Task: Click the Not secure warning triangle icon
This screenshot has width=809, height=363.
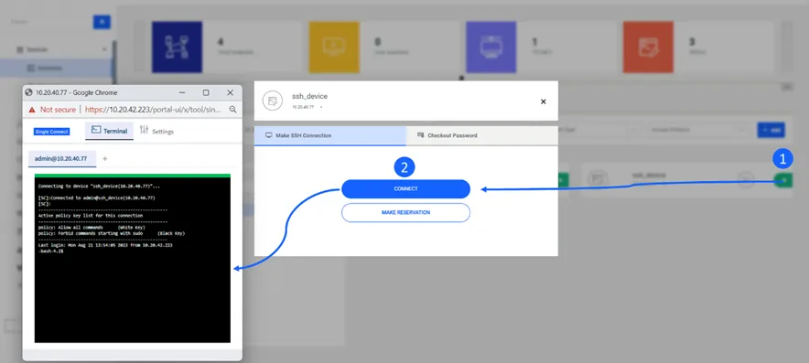Action: [x=32, y=110]
